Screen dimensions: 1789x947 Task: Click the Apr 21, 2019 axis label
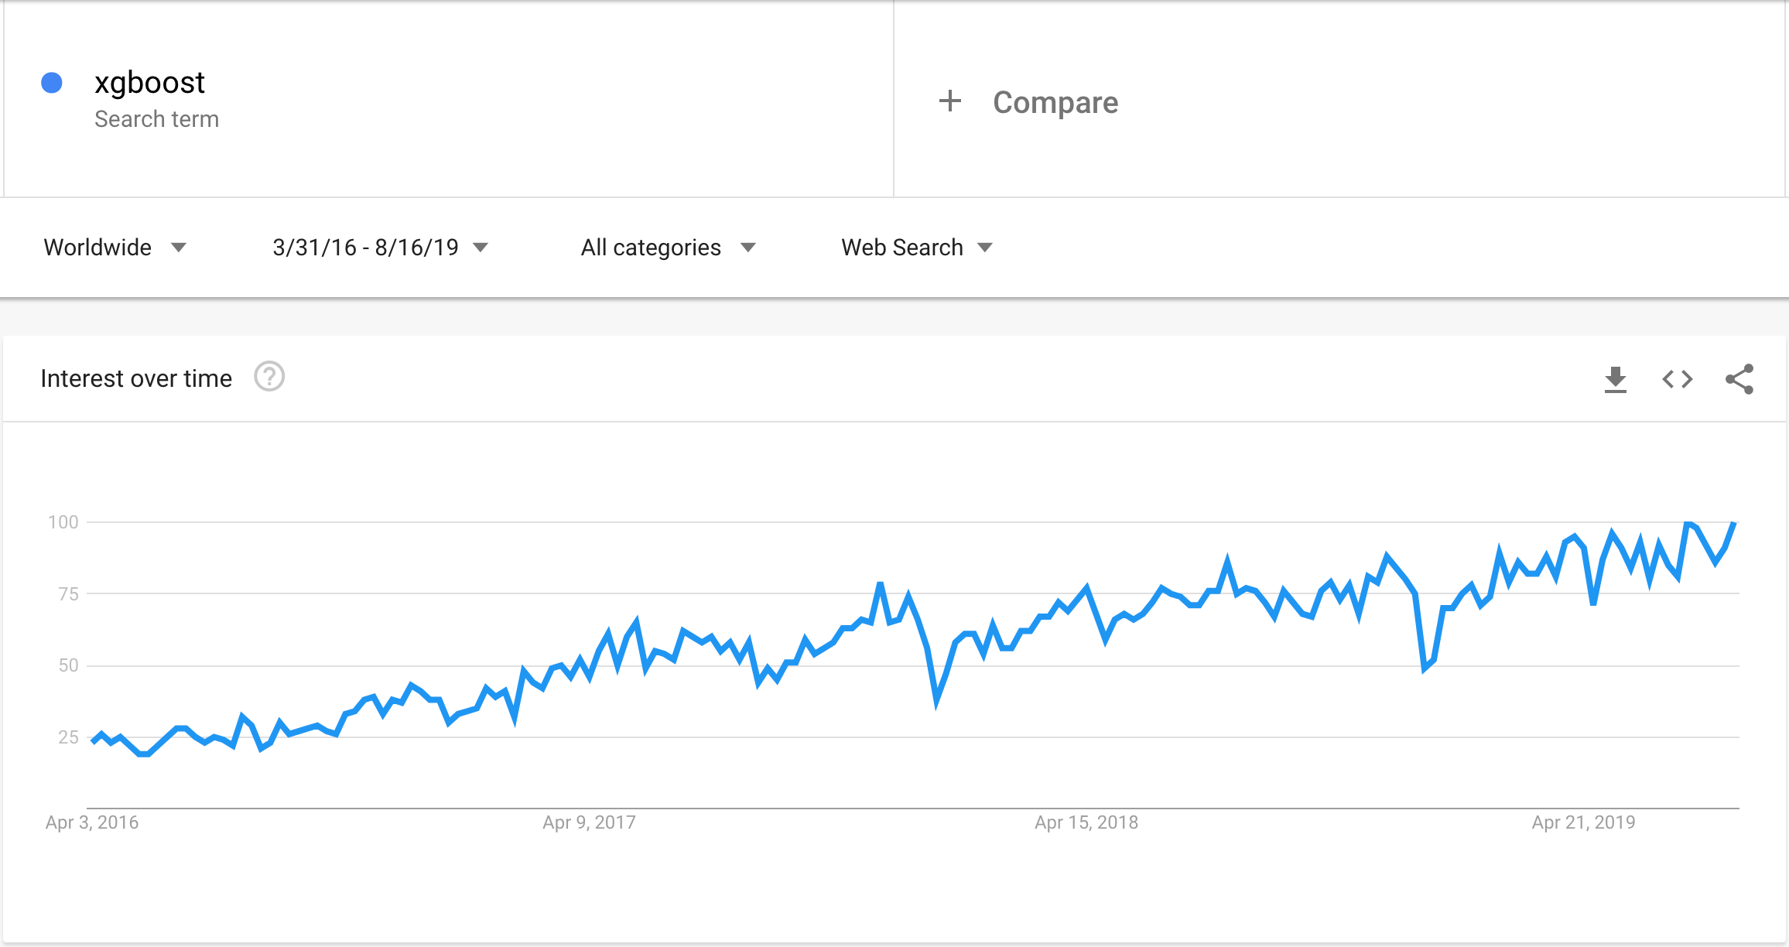[1583, 822]
